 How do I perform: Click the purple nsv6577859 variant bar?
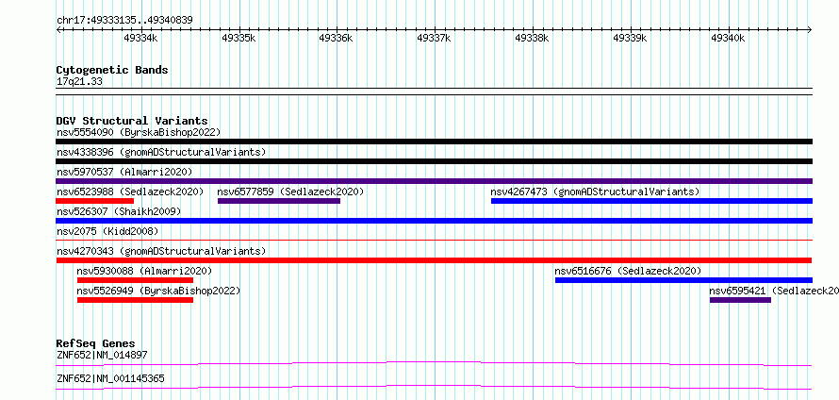279,201
